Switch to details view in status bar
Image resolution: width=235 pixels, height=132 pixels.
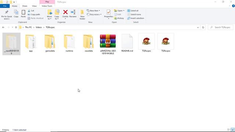[229, 130]
